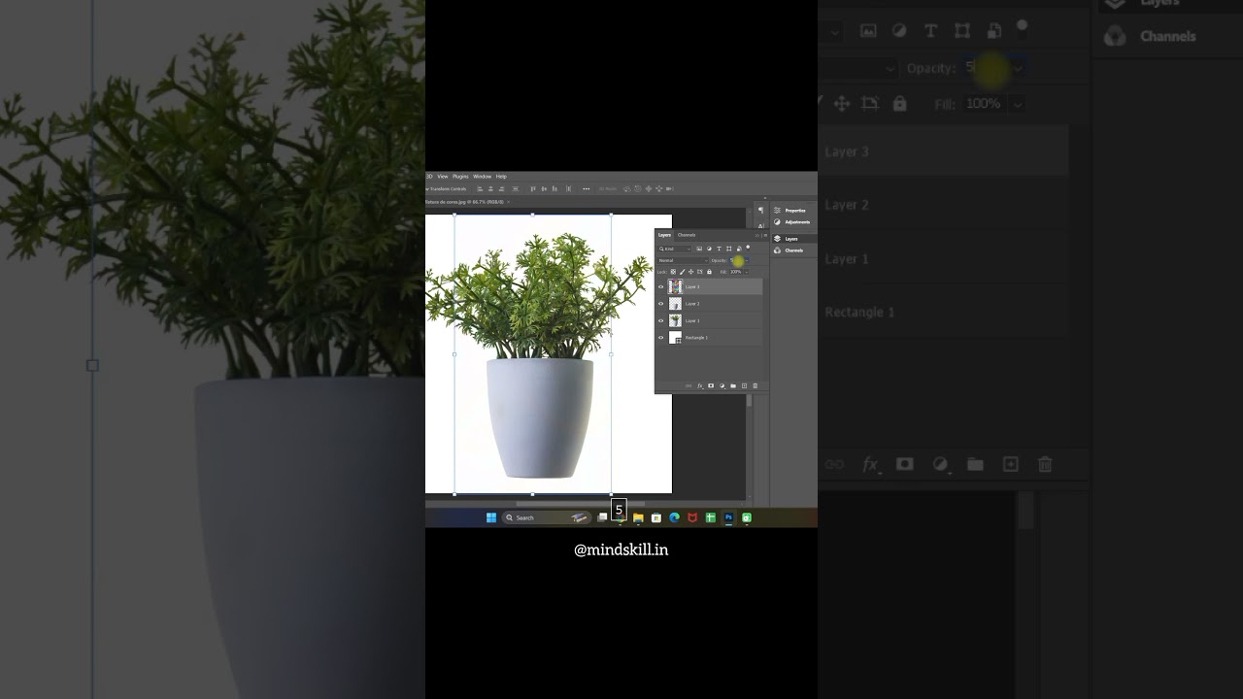Open the View menu
This screenshot has width=1243, height=699.
443,176
